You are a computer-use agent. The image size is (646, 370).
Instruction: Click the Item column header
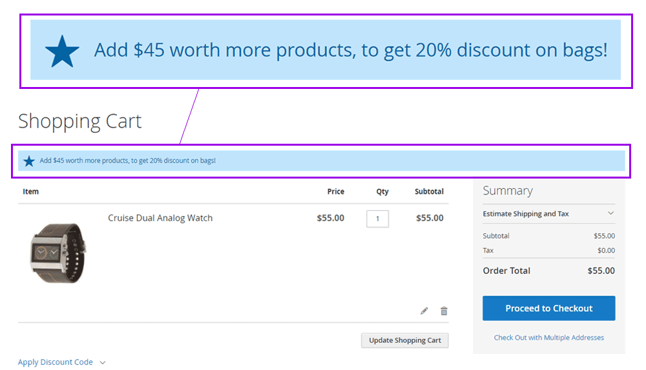[x=30, y=191]
